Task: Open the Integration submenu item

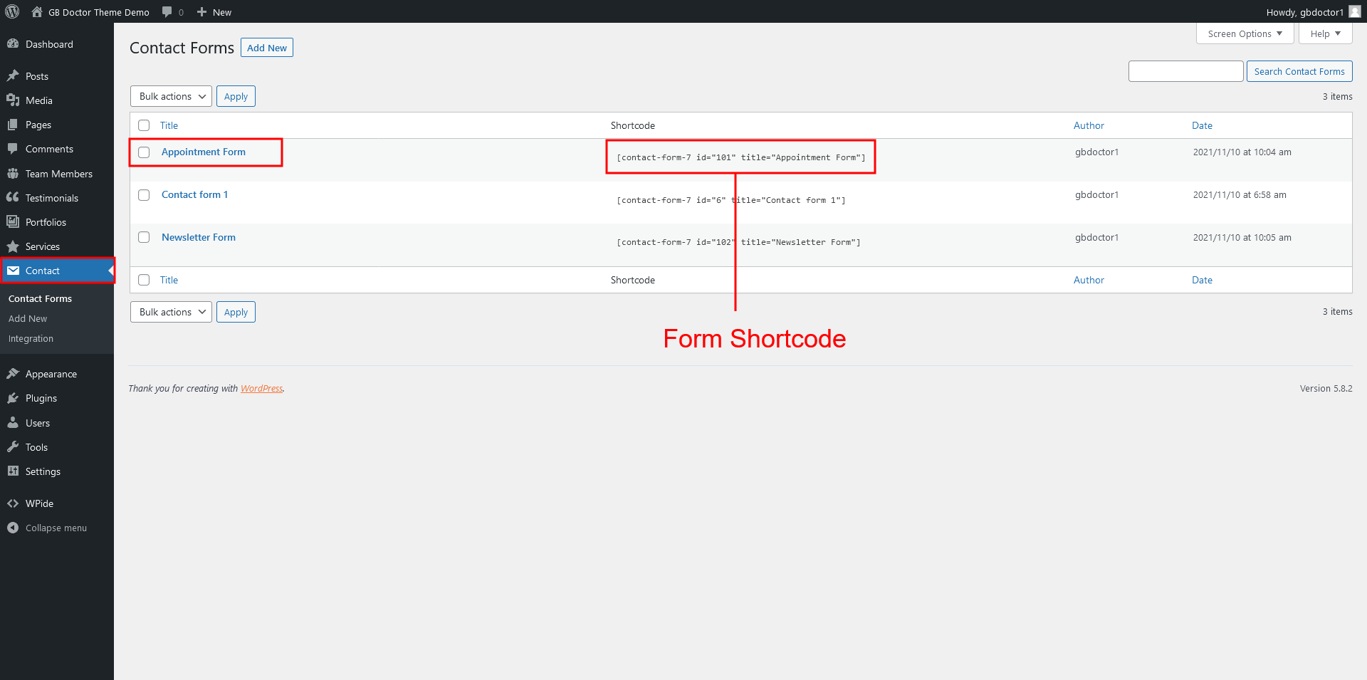Action: point(31,339)
